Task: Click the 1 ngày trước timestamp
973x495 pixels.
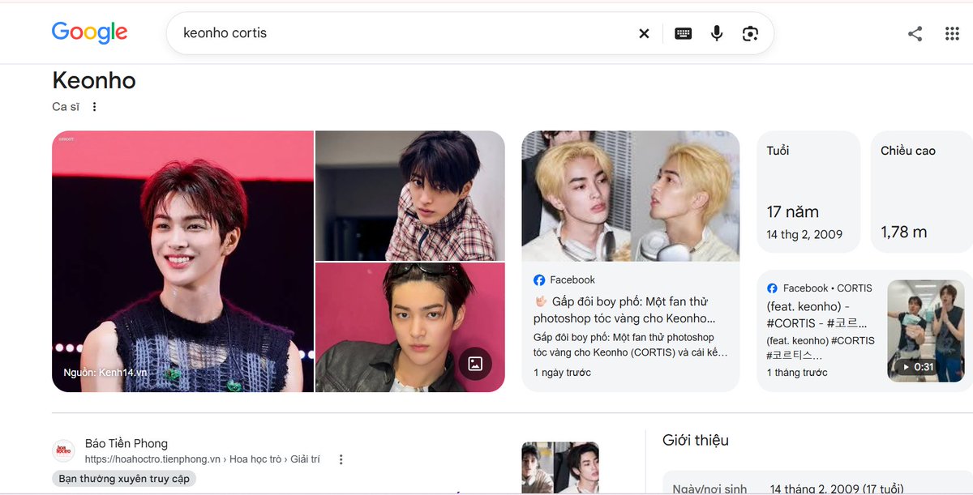Action: (x=562, y=373)
